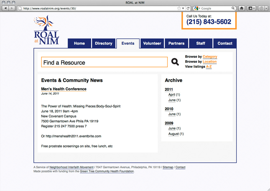Open 2009 archive year link

pyautogui.click(x=169, y=123)
